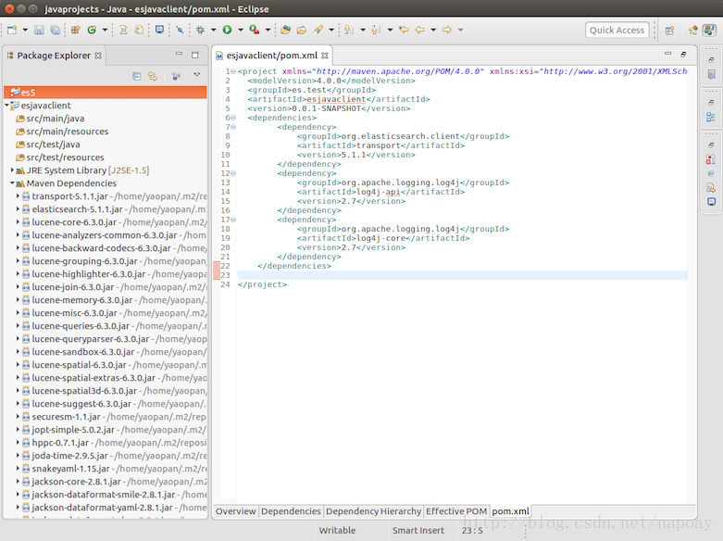723x541 pixels.
Task: Toggle the fold marker on line 1 project
Action: click(233, 71)
